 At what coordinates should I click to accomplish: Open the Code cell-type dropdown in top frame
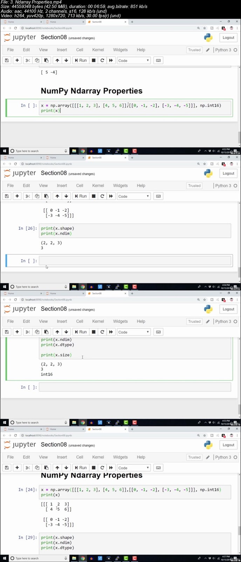tap(133, 60)
